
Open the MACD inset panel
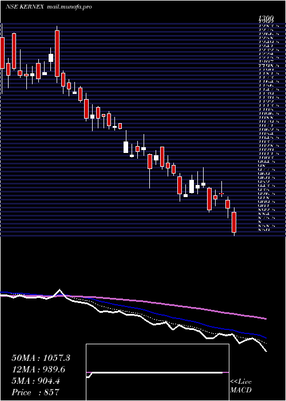coord(157,372)
